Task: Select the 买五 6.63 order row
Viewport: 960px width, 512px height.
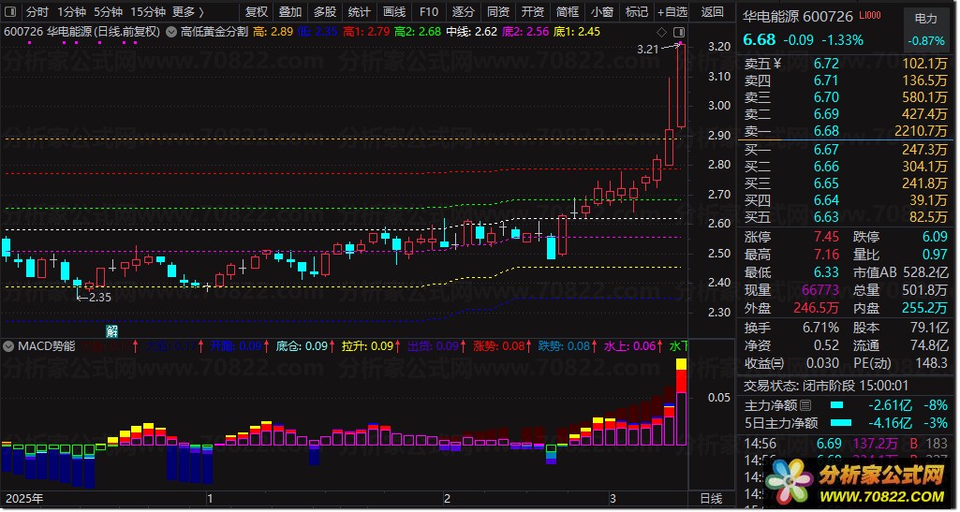Action: (x=846, y=217)
